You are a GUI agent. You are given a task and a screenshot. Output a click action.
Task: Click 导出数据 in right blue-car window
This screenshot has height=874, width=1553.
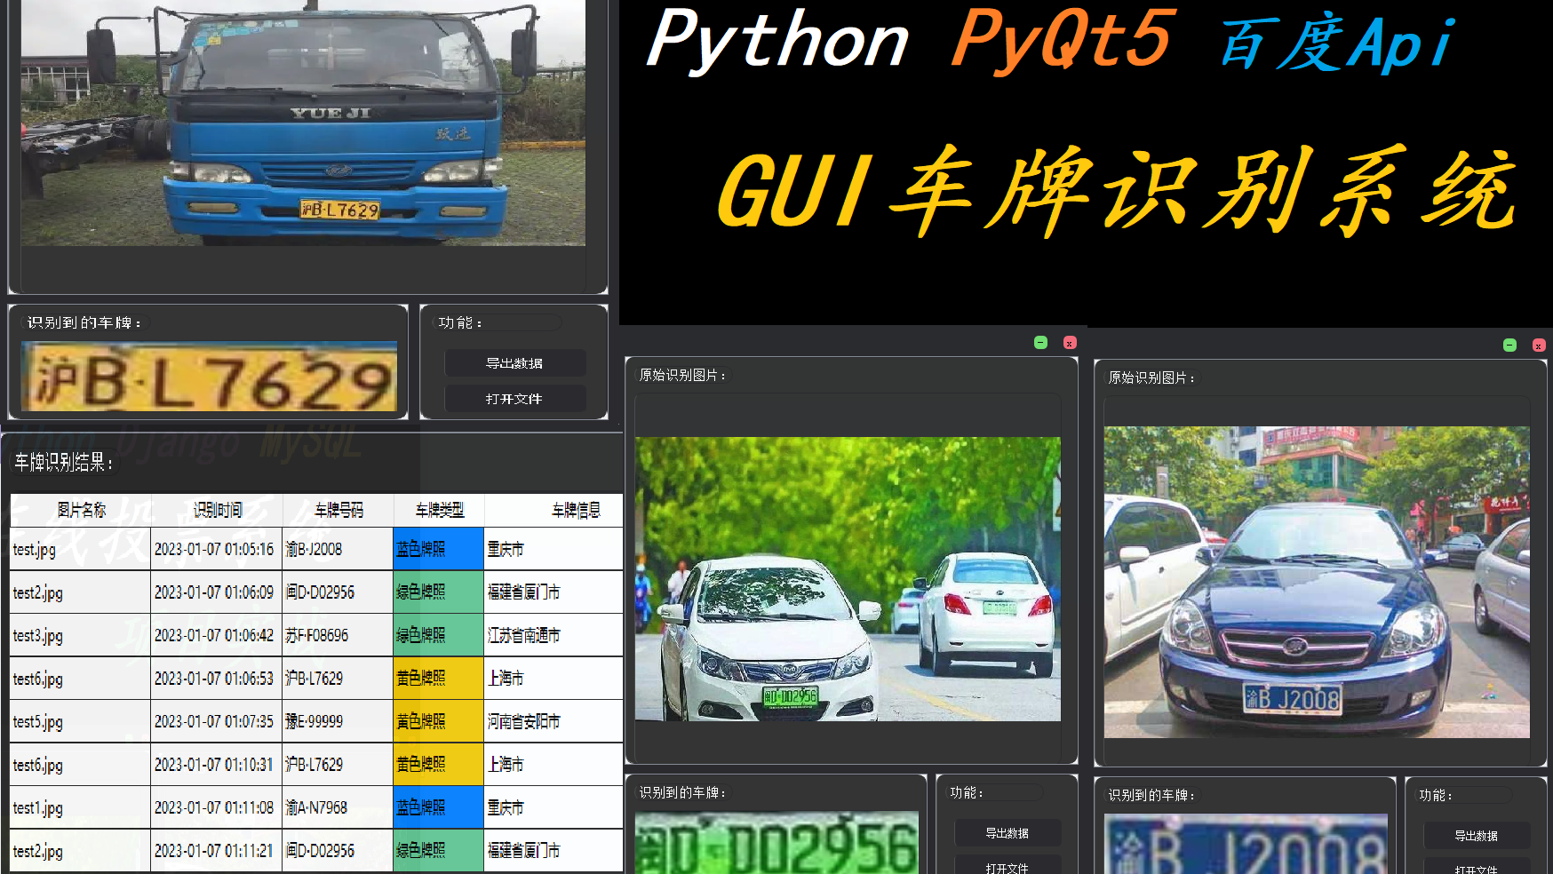tap(1477, 836)
